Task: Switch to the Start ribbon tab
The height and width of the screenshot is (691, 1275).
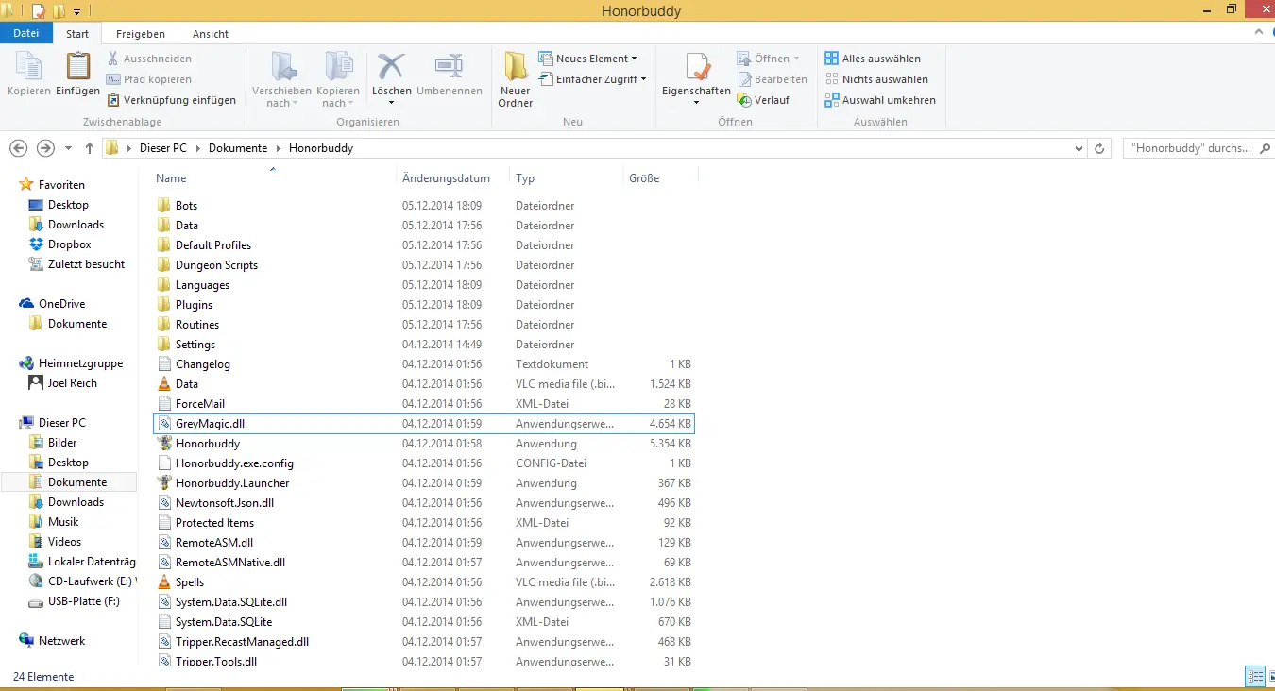Action: (77, 34)
